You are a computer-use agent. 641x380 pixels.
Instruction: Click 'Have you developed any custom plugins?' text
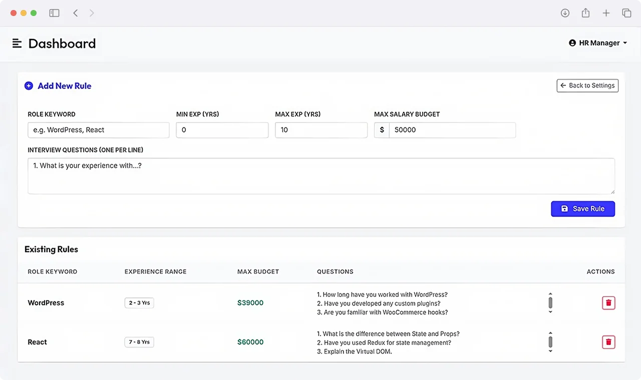(x=379, y=303)
